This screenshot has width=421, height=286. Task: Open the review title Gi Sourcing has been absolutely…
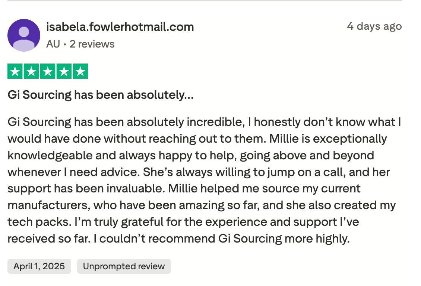pos(101,95)
